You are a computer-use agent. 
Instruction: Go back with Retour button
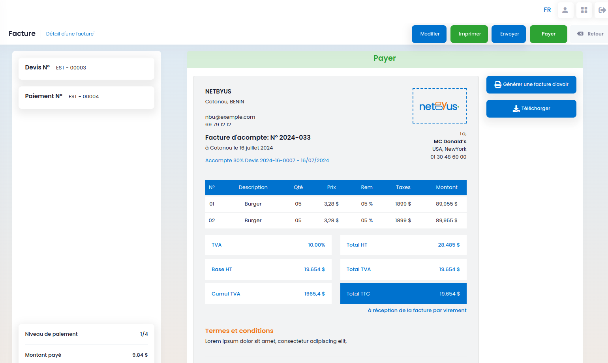coord(590,34)
